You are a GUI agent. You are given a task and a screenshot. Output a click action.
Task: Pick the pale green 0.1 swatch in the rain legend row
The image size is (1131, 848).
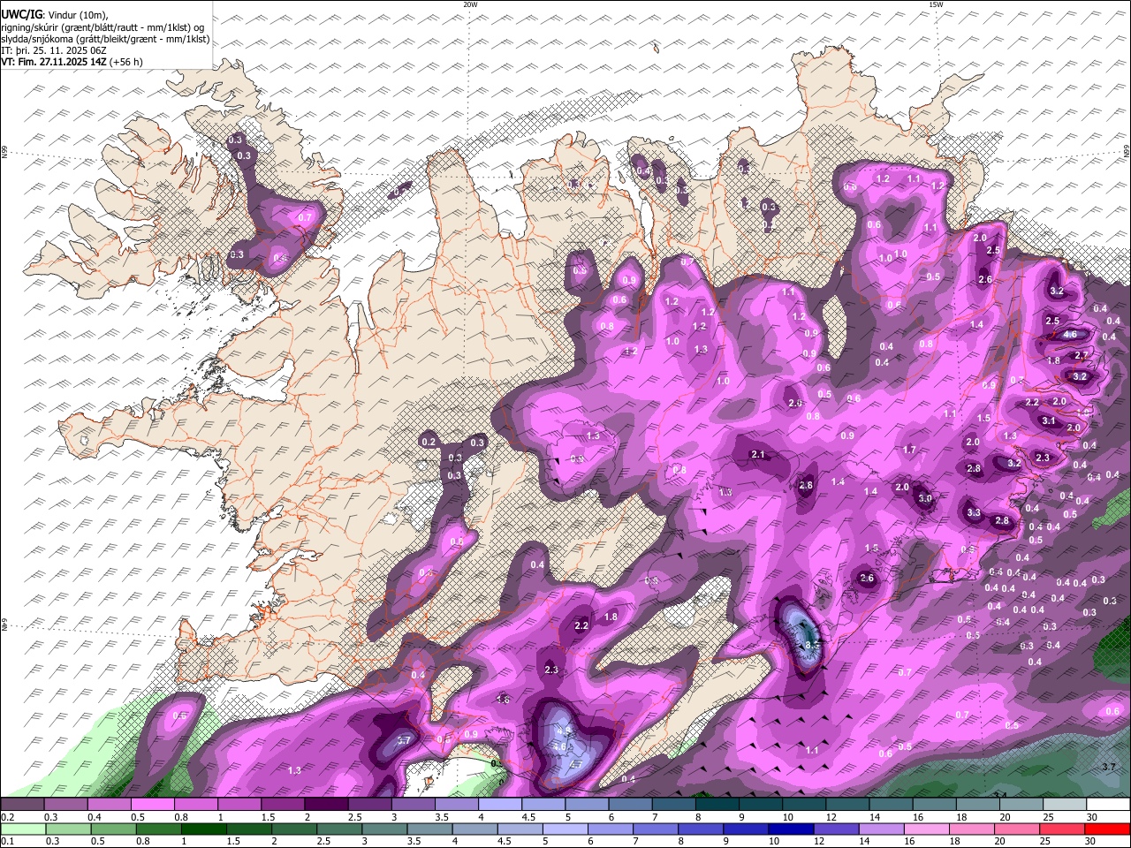(x=23, y=829)
